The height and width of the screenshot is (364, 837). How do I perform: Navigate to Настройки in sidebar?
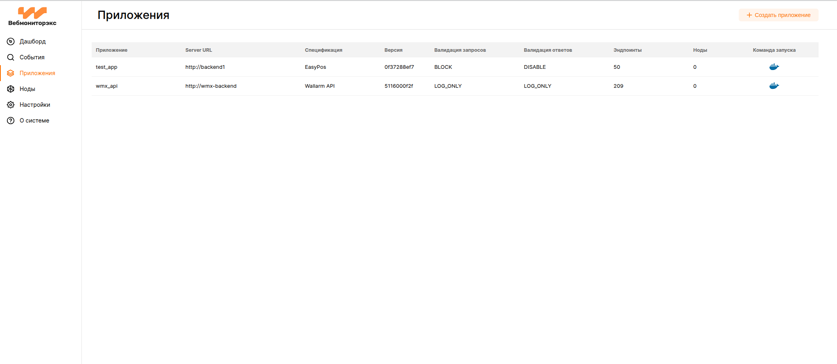click(x=35, y=105)
